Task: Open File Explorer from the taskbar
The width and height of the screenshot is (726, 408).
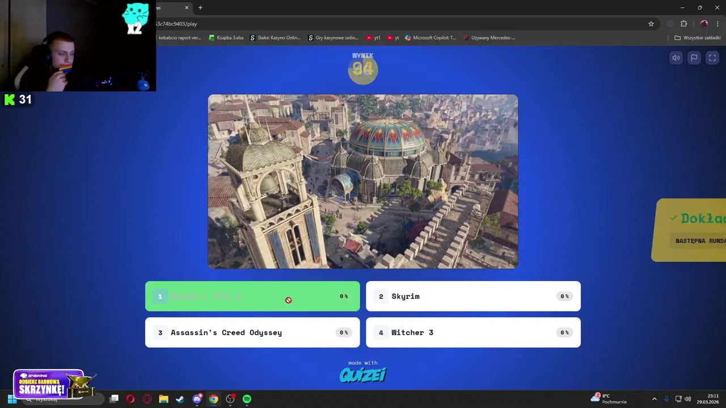Action: tap(163, 399)
